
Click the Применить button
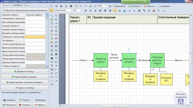(x=9, y=105)
